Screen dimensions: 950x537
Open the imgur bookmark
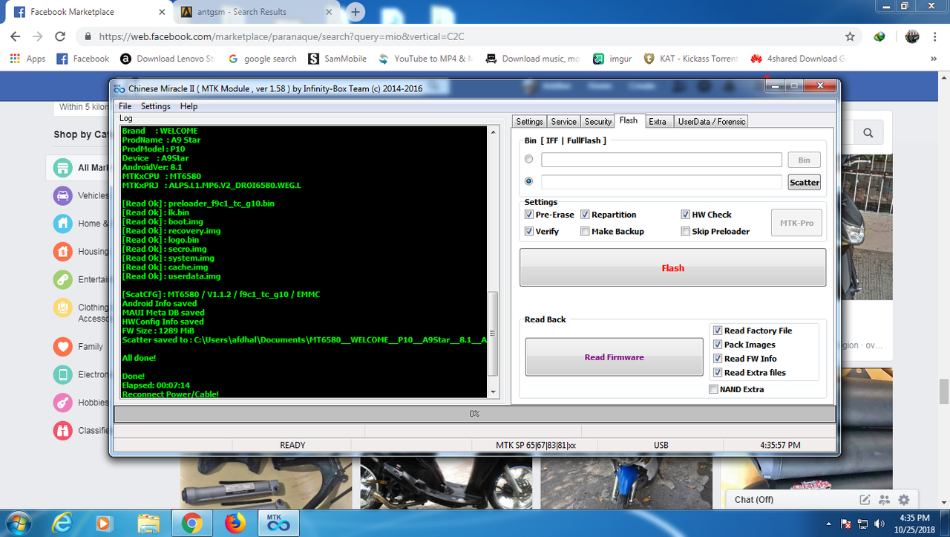(613, 59)
